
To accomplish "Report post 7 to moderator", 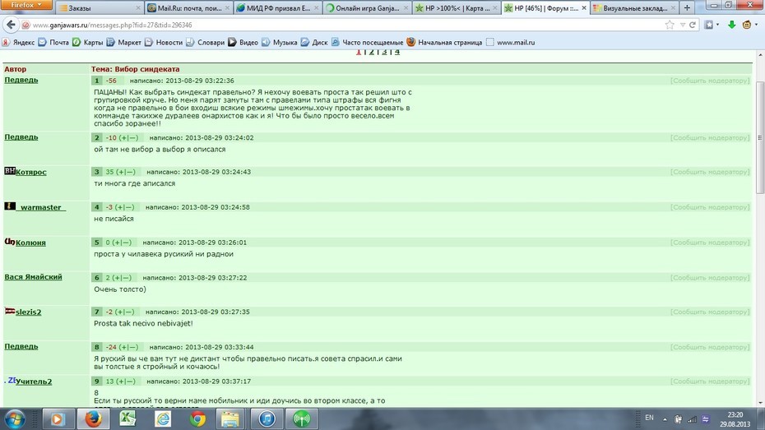I will pos(710,312).
